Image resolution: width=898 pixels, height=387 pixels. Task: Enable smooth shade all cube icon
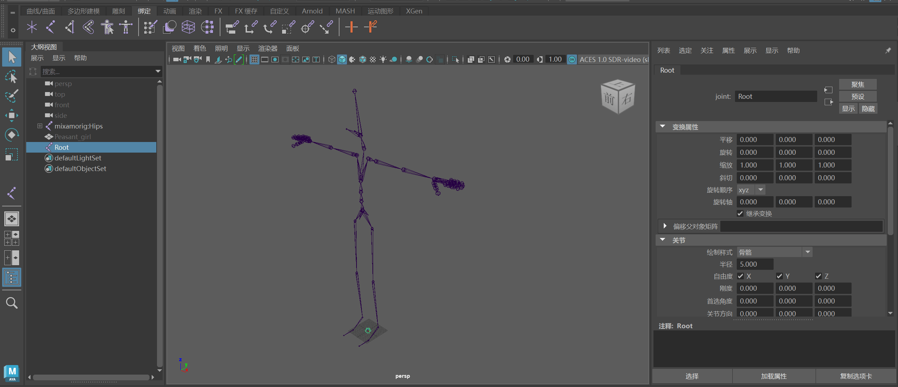click(x=342, y=59)
